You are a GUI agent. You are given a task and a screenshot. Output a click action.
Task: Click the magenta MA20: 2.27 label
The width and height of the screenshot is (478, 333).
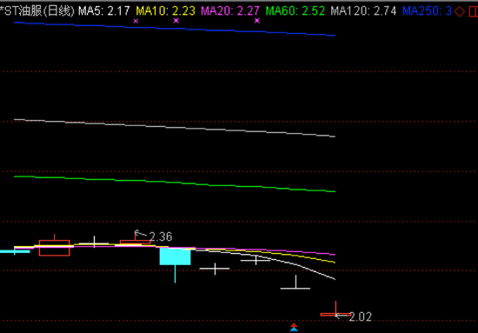click(230, 11)
